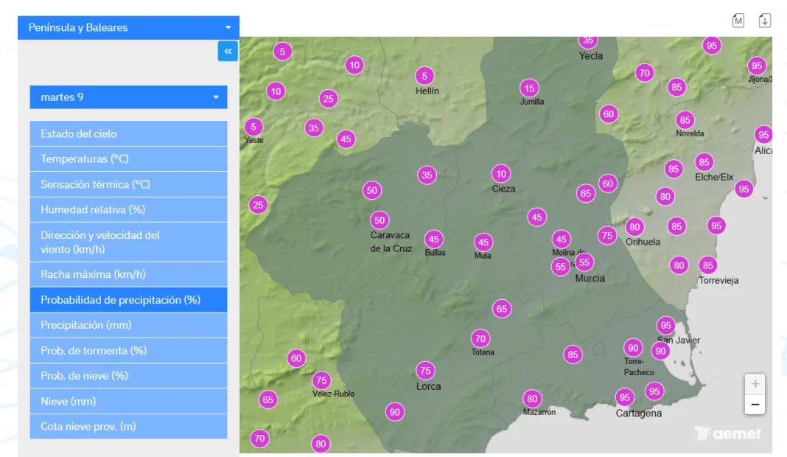
Task: Open the metadata document icon (M)
Action: pyautogui.click(x=738, y=21)
